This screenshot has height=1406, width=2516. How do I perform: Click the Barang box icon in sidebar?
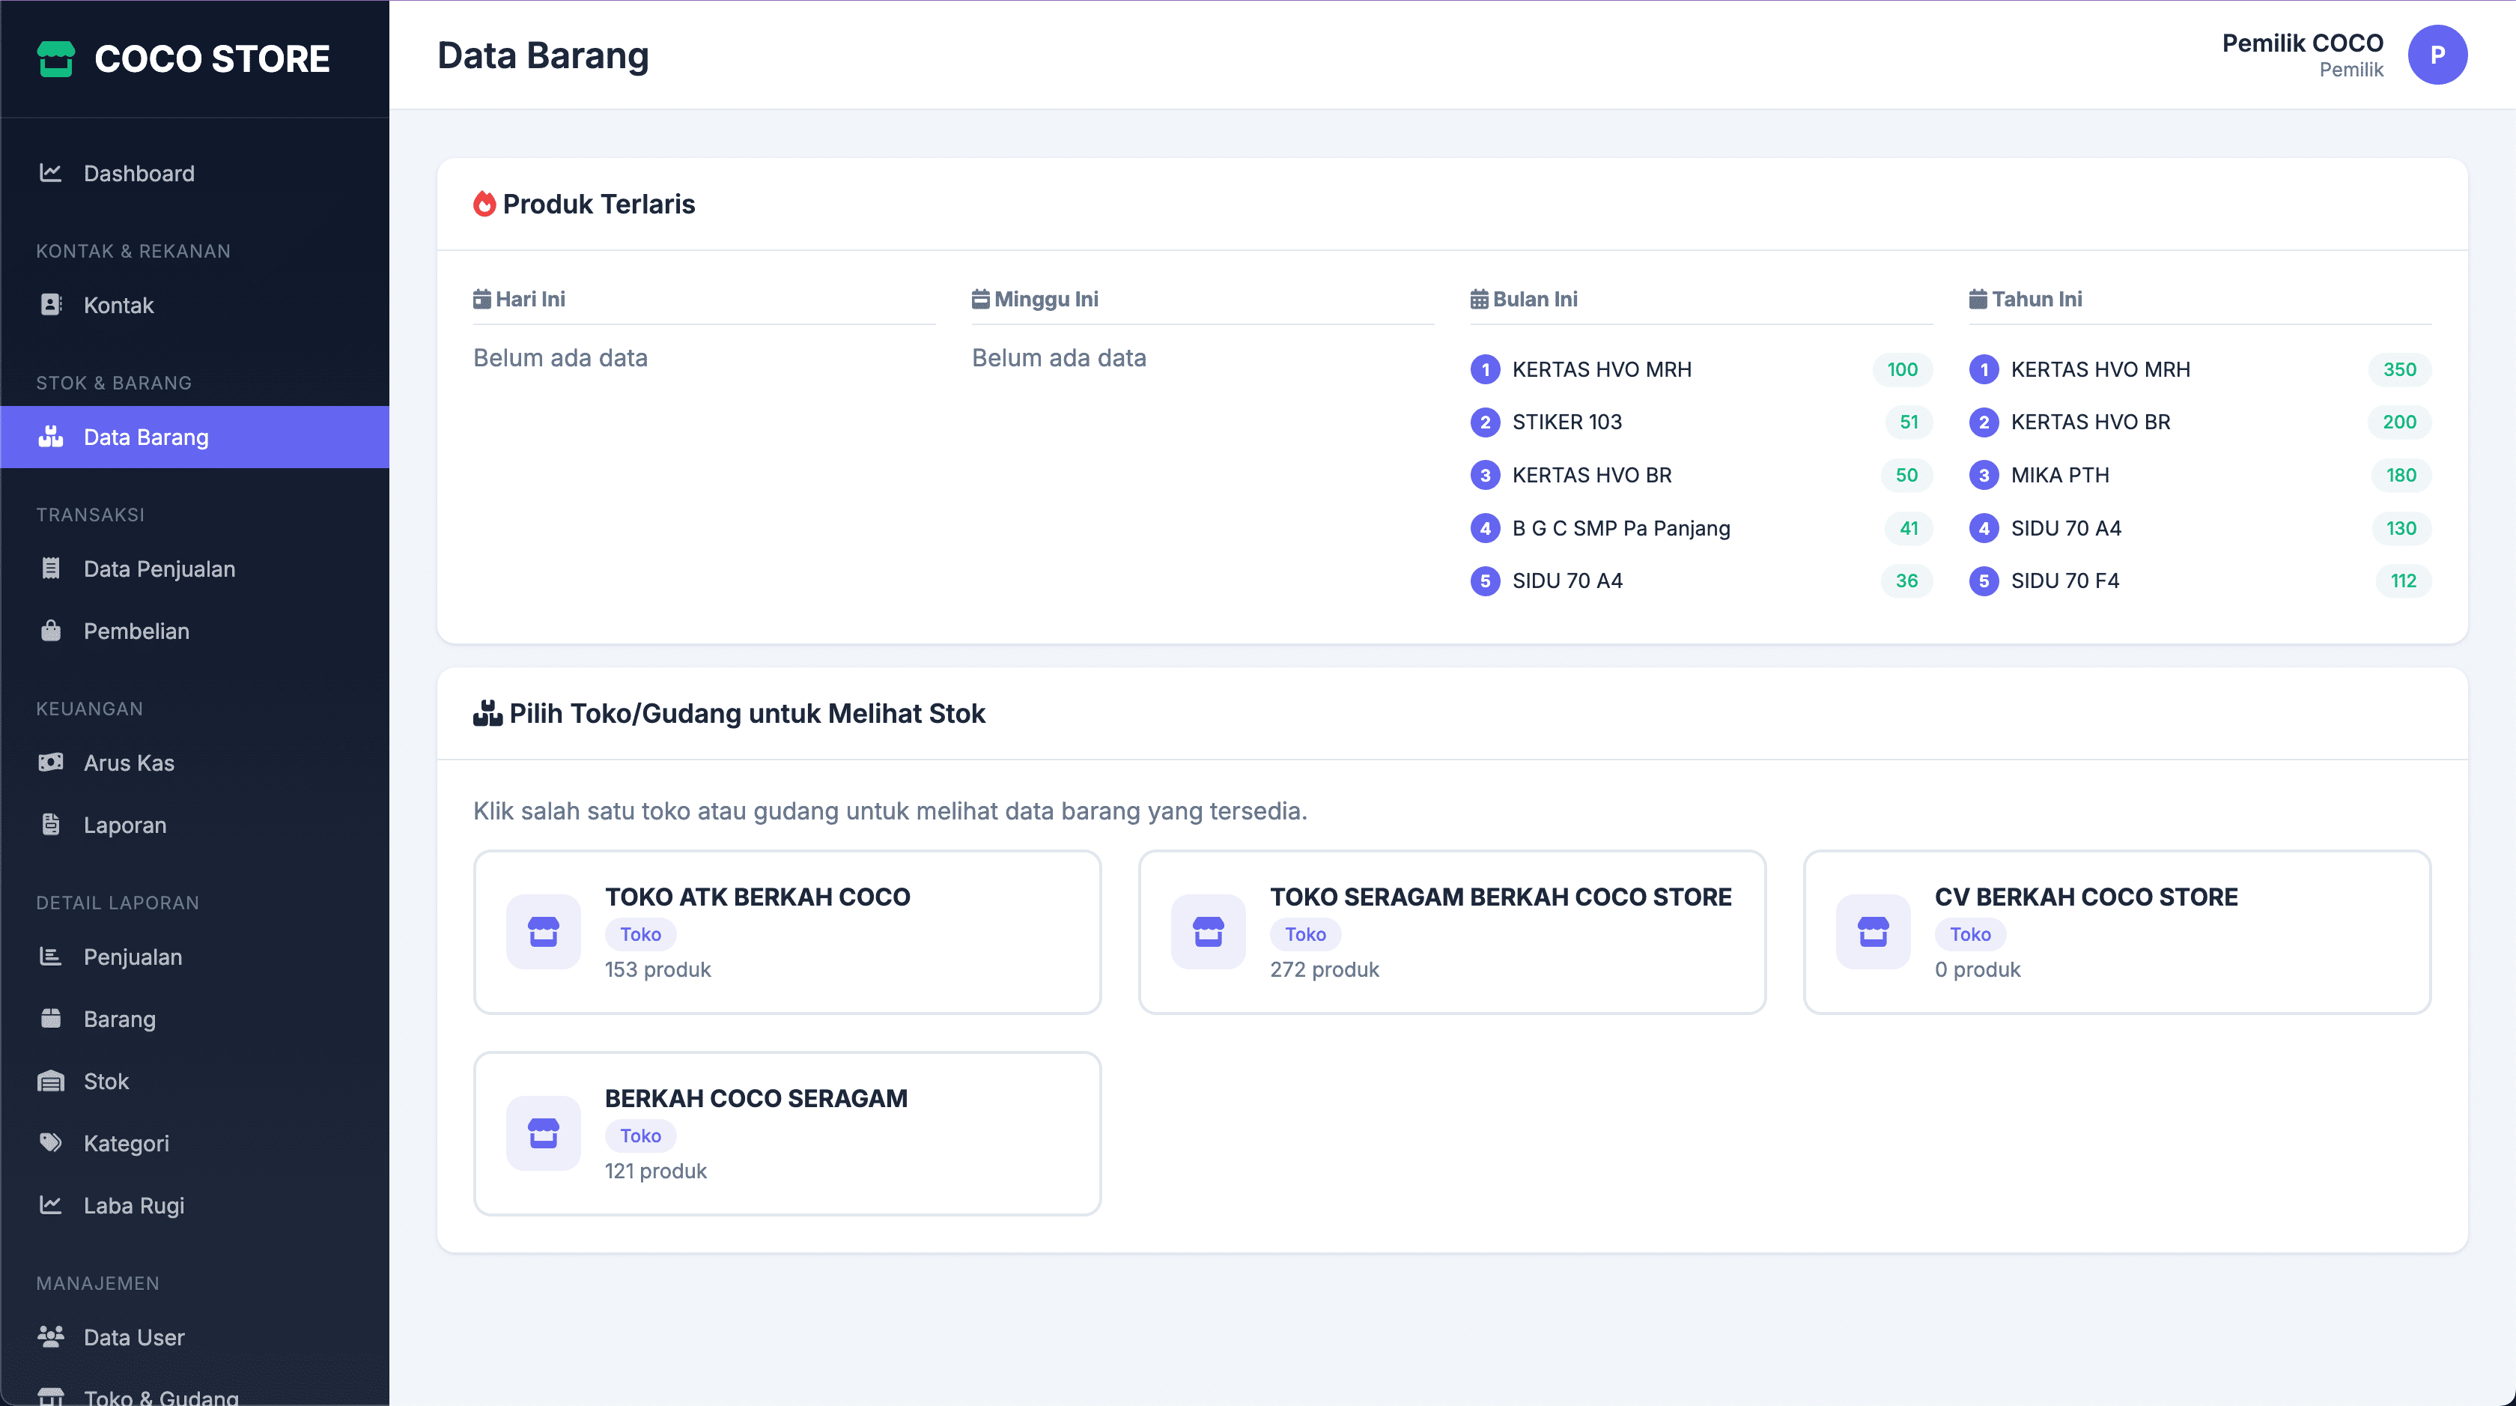pos(51,1019)
